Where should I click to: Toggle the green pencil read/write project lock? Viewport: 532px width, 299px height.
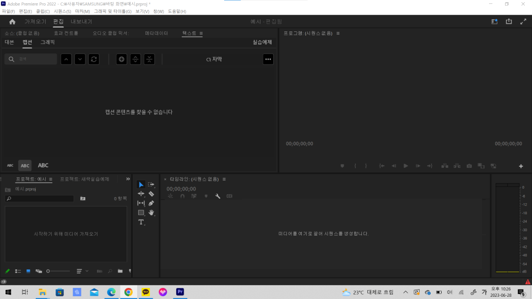pos(8,271)
